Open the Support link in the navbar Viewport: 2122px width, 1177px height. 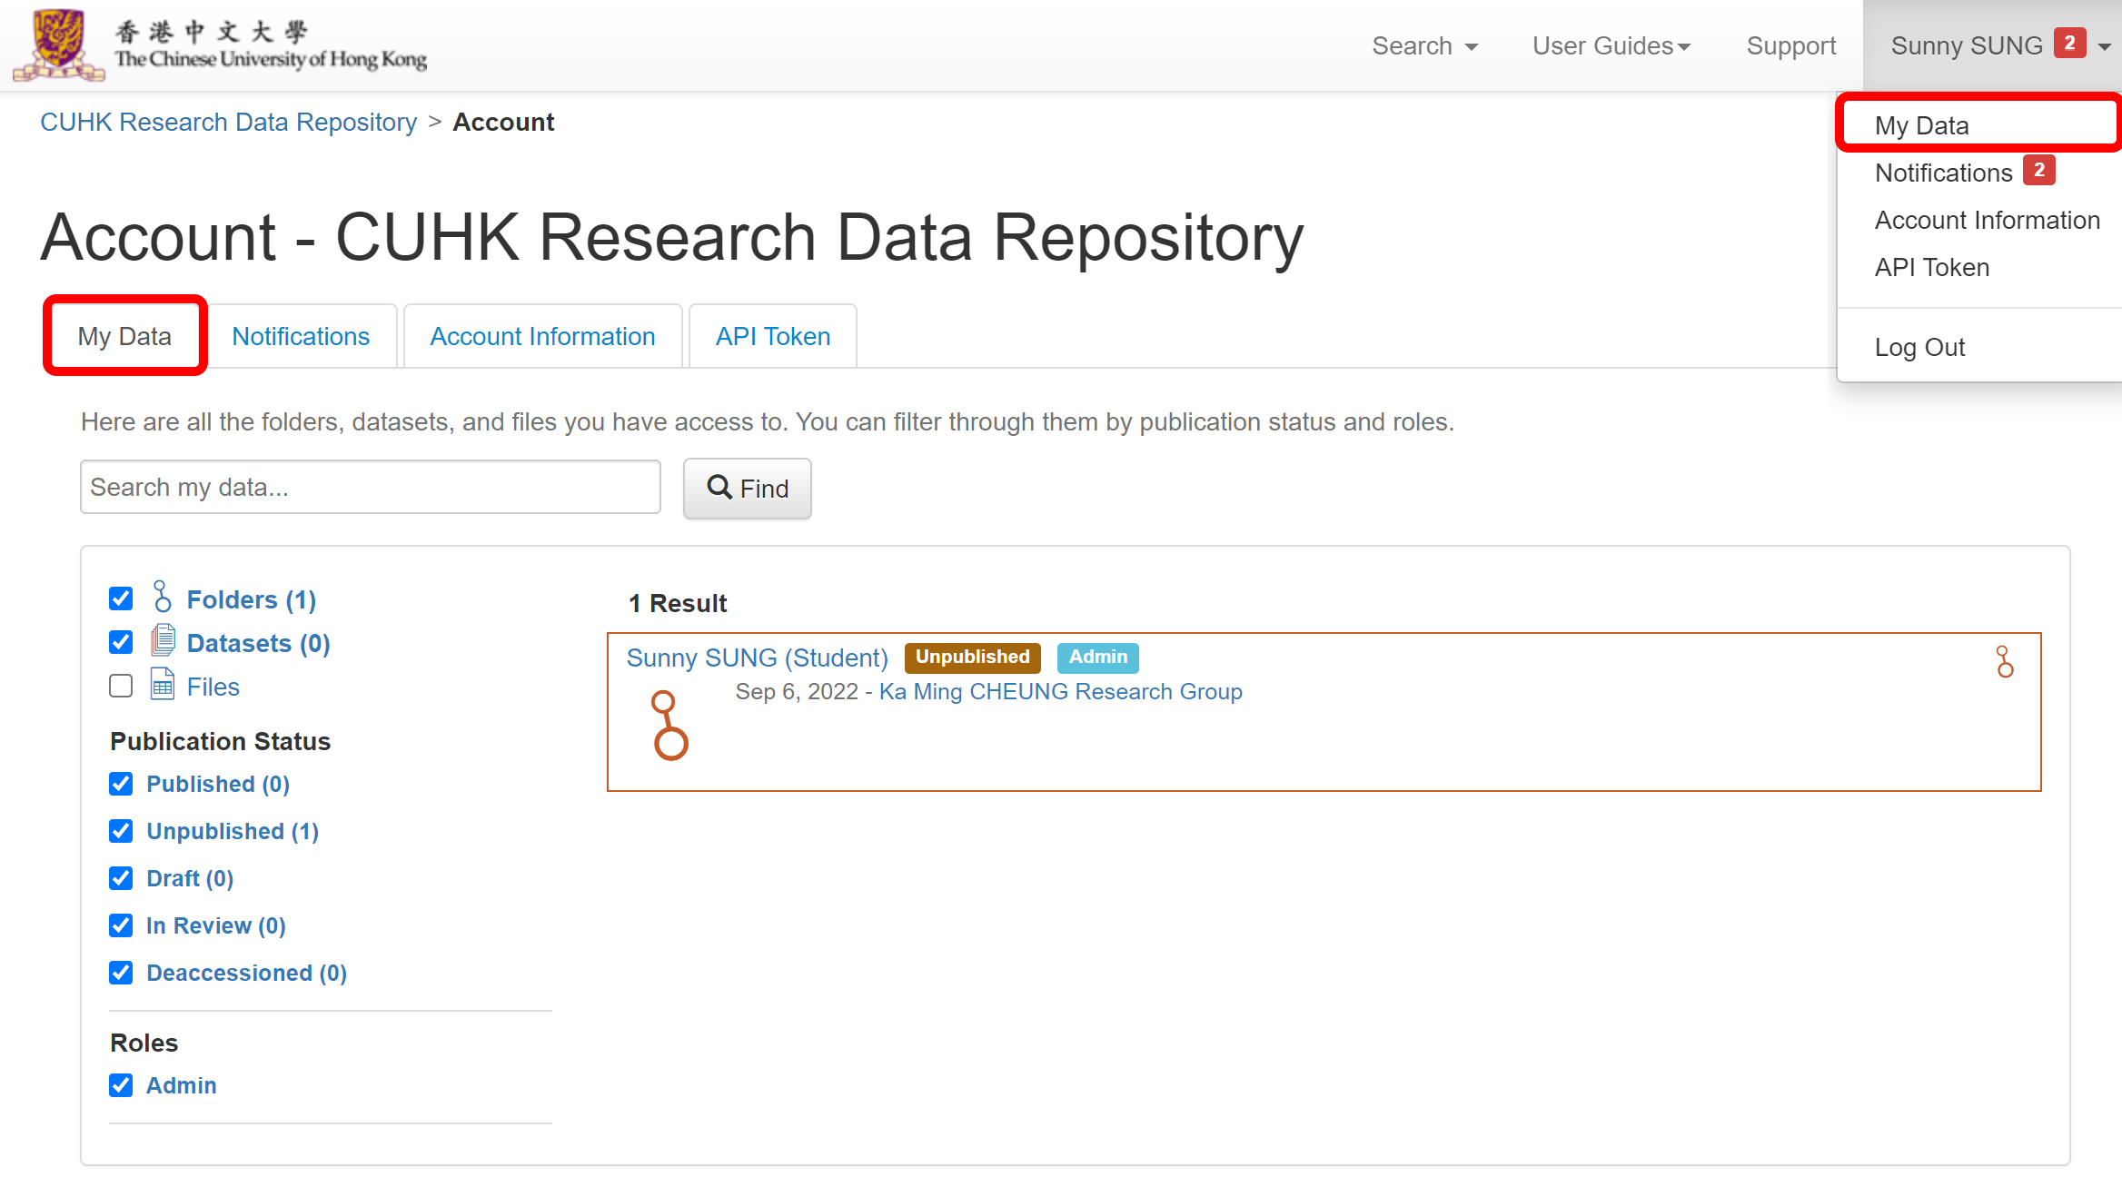(x=1791, y=45)
